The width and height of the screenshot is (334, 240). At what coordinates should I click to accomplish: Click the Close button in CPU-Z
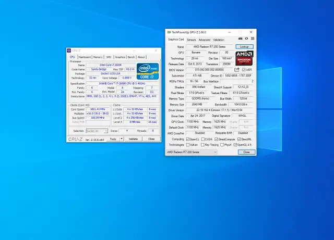point(151,139)
